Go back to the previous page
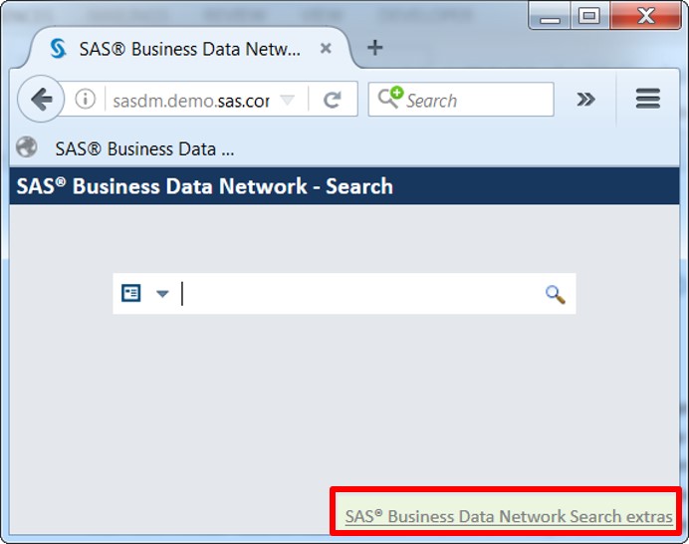The height and width of the screenshot is (544, 689). 41,100
